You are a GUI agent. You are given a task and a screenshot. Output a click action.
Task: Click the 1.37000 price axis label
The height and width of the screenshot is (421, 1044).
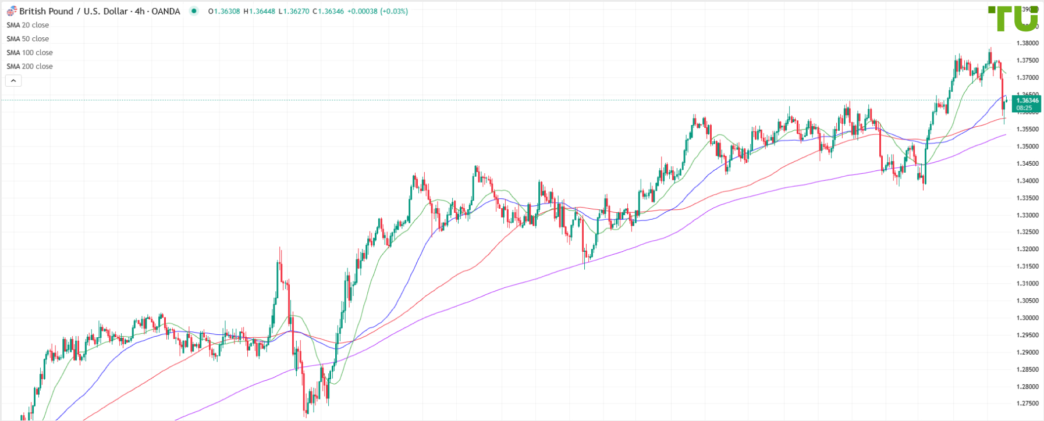tap(1028, 77)
